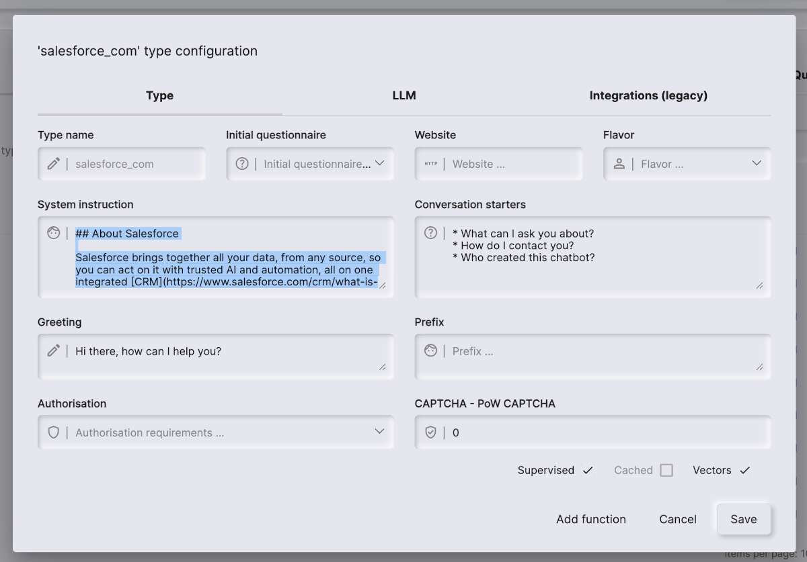This screenshot has height=562, width=807.
Task: Click the resize handle of System instruction box
Action: click(383, 285)
